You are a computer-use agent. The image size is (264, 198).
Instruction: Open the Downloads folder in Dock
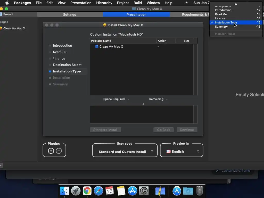tap(188, 191)
